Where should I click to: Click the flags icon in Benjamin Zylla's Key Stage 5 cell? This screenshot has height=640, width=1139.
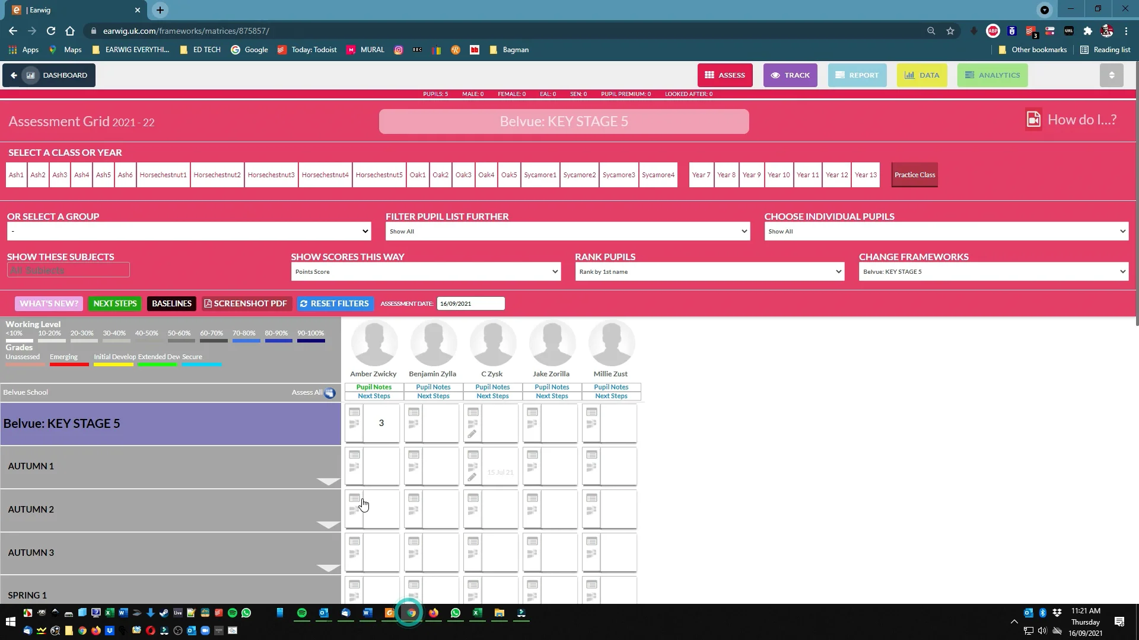413,424
